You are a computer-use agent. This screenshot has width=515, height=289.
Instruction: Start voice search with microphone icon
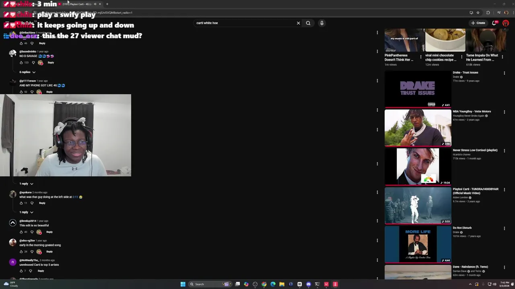[322, 23]
